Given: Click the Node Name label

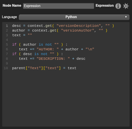Looking at the screenshot, I should point(12,5).
